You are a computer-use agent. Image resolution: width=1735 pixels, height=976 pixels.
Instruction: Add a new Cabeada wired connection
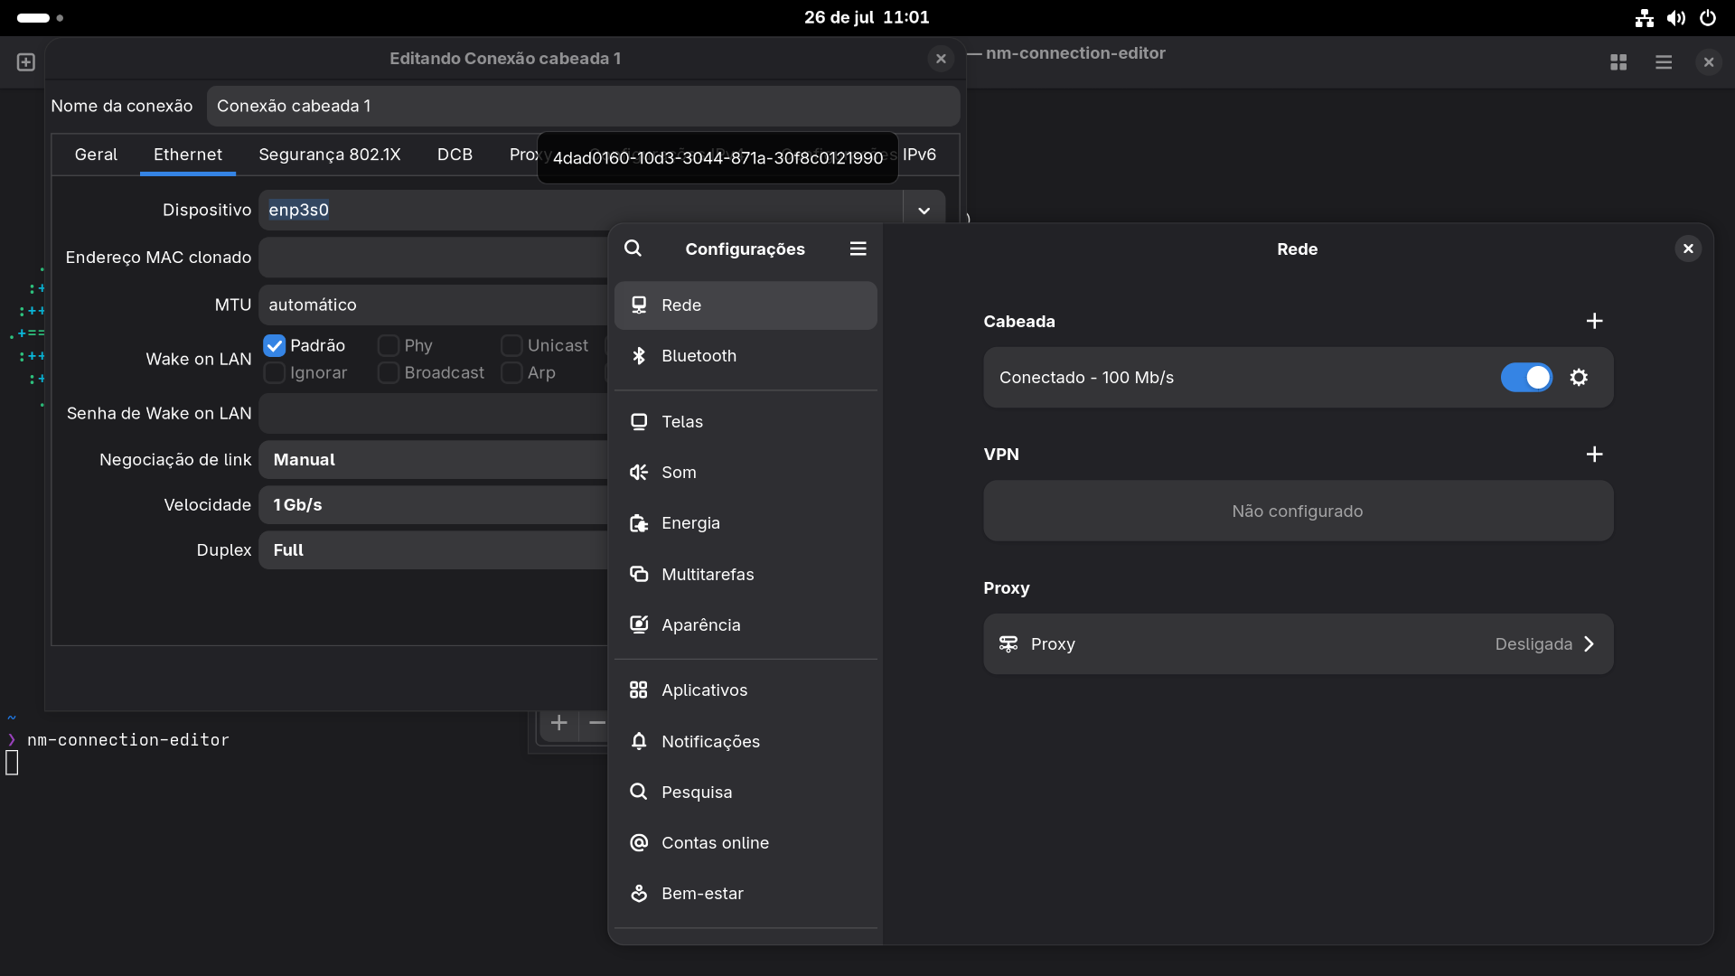pos(1594,322)
